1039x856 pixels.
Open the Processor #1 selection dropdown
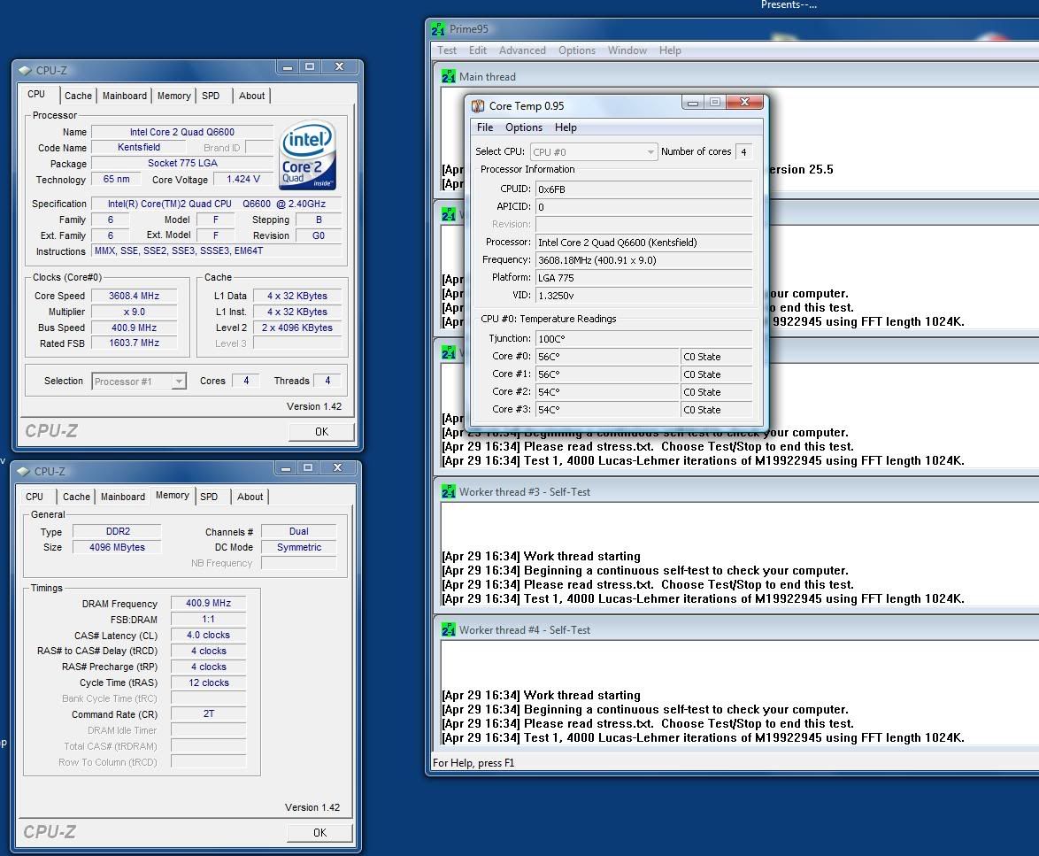tap(138, 382)
